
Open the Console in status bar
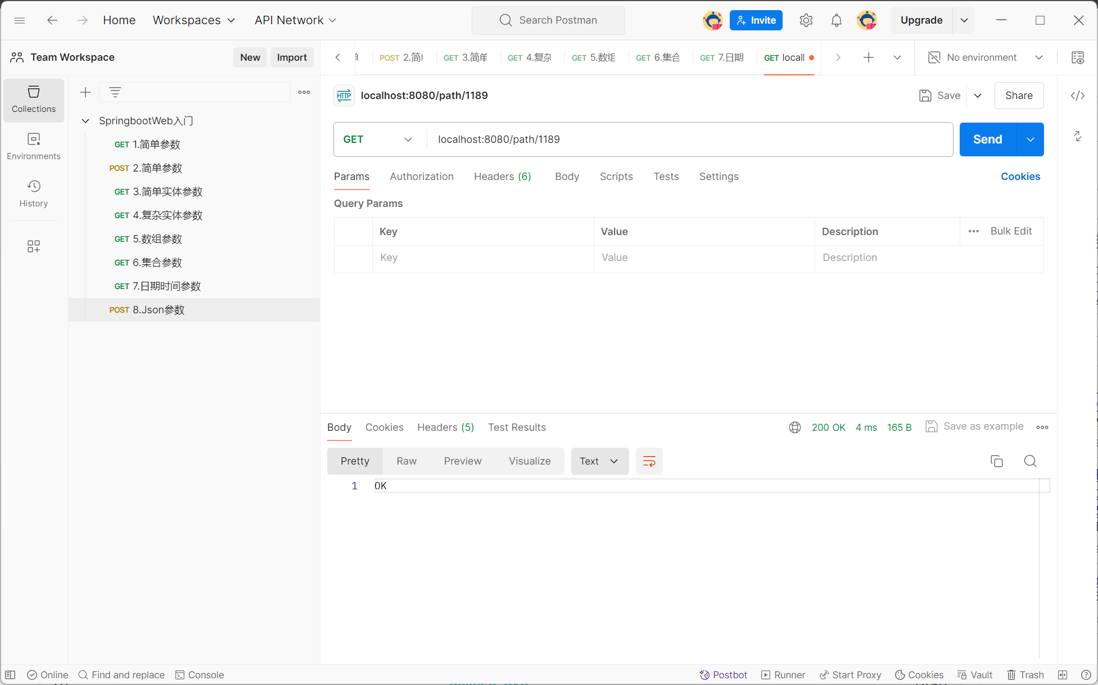click(200, 675)
